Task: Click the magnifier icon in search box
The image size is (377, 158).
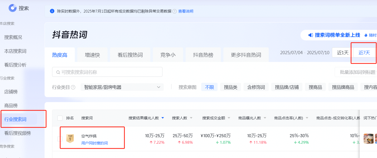Action: (58, 72)
